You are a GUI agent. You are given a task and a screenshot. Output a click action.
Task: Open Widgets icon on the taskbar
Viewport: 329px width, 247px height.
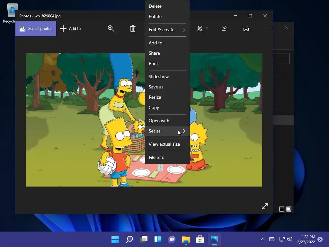[157, 239]
